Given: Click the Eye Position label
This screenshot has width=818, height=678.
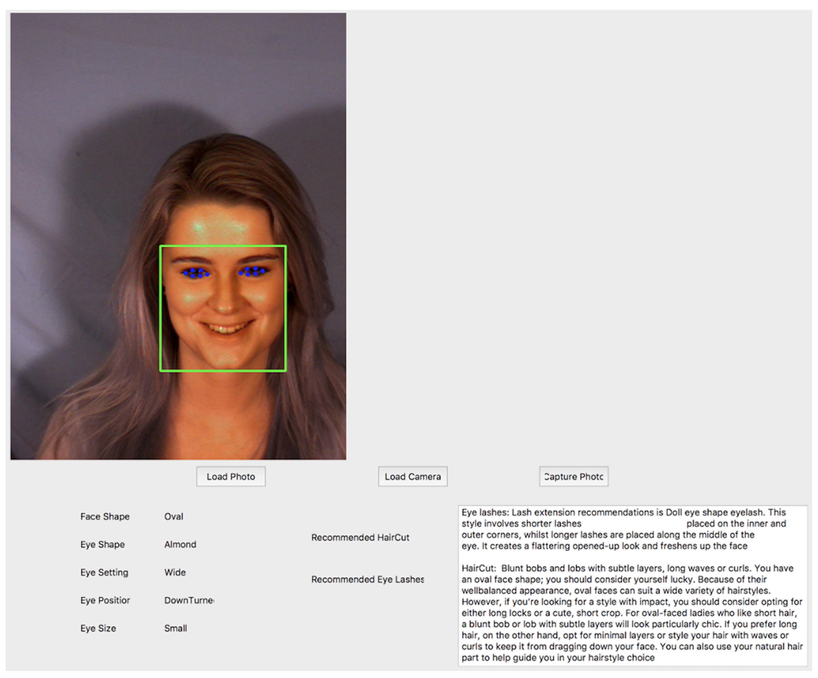Looking at the screenshot, I should [105, 601].
